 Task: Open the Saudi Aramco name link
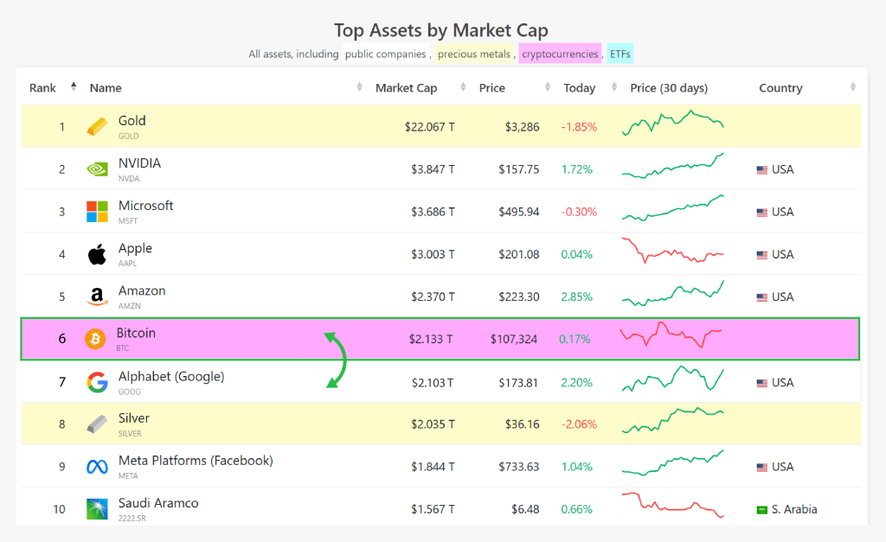point(158,503)
